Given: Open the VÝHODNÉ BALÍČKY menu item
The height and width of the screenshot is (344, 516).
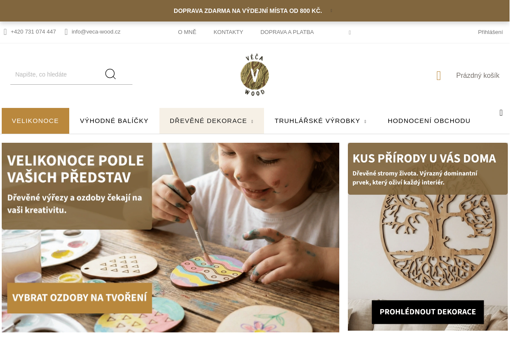Looking at the screenshot, I should click(x=114, y=121).
